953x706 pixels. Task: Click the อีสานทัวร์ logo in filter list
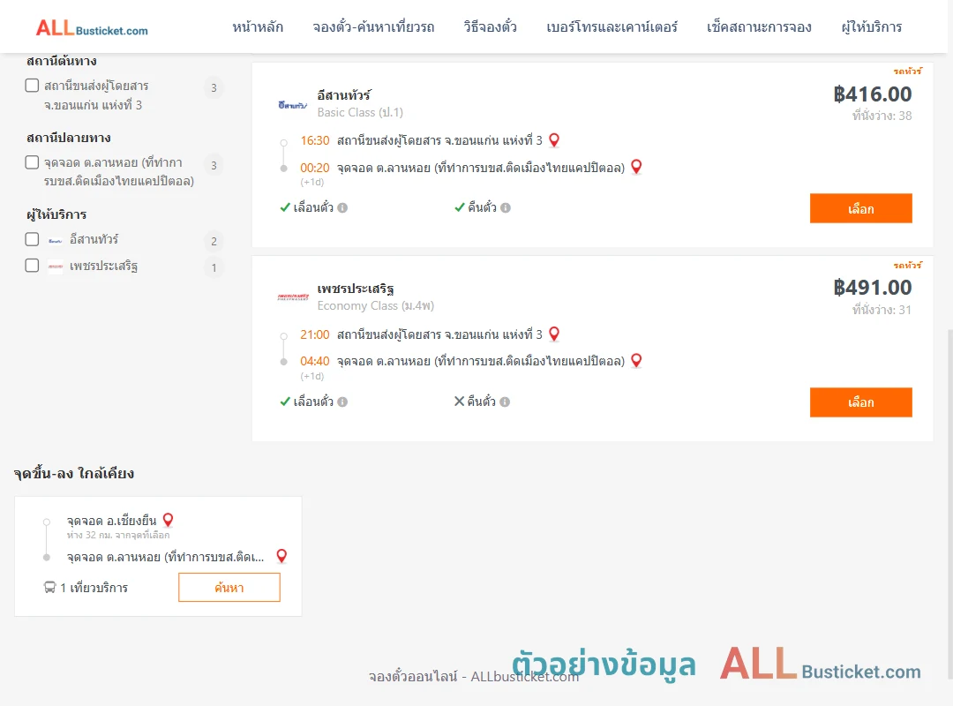point(56,241)
